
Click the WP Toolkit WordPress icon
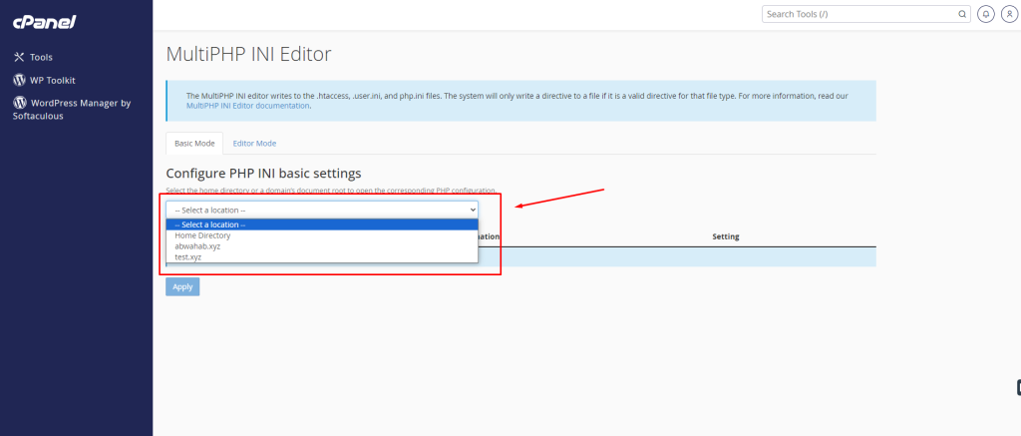tap(19, 80)
